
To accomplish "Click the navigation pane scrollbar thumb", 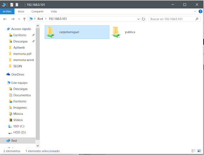I will click(38, 84).
